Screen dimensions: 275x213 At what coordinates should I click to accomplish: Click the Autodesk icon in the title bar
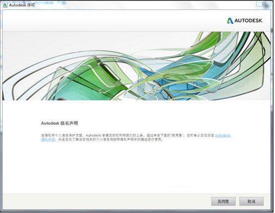5,5
